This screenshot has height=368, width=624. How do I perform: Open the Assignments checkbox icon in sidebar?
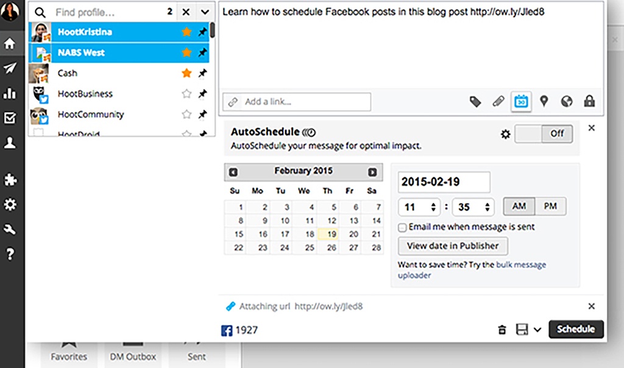pyautogui.click(x=10, y=118)
